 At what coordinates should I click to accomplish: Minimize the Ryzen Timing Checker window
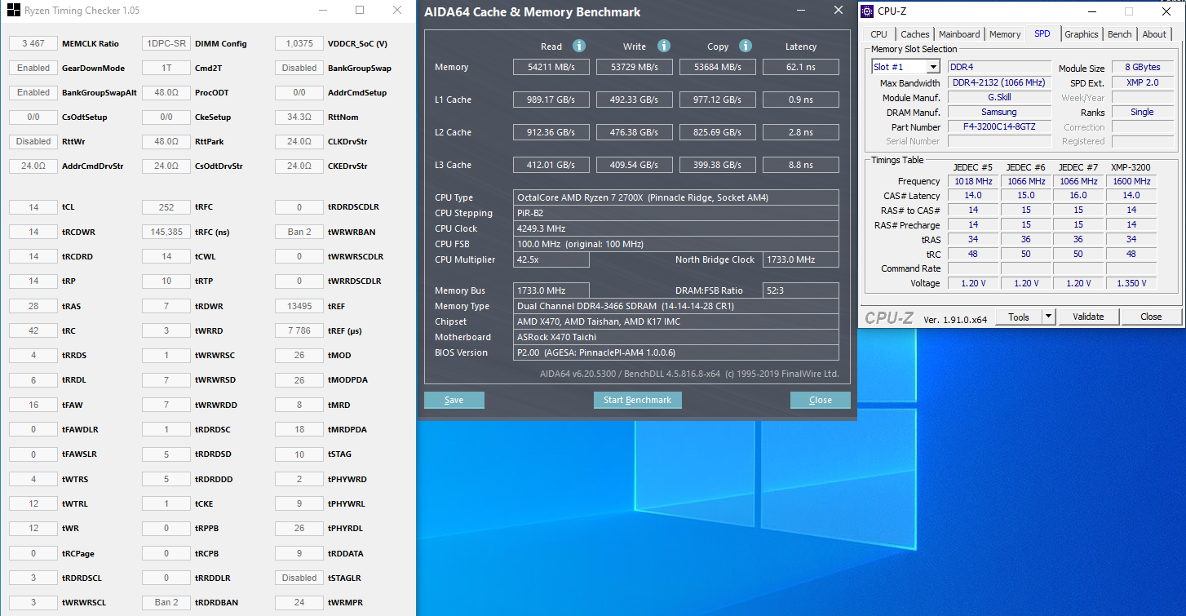pos(323,11)
